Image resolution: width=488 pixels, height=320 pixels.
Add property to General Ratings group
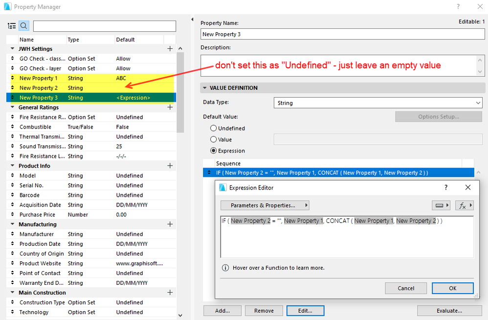(170, 107)
